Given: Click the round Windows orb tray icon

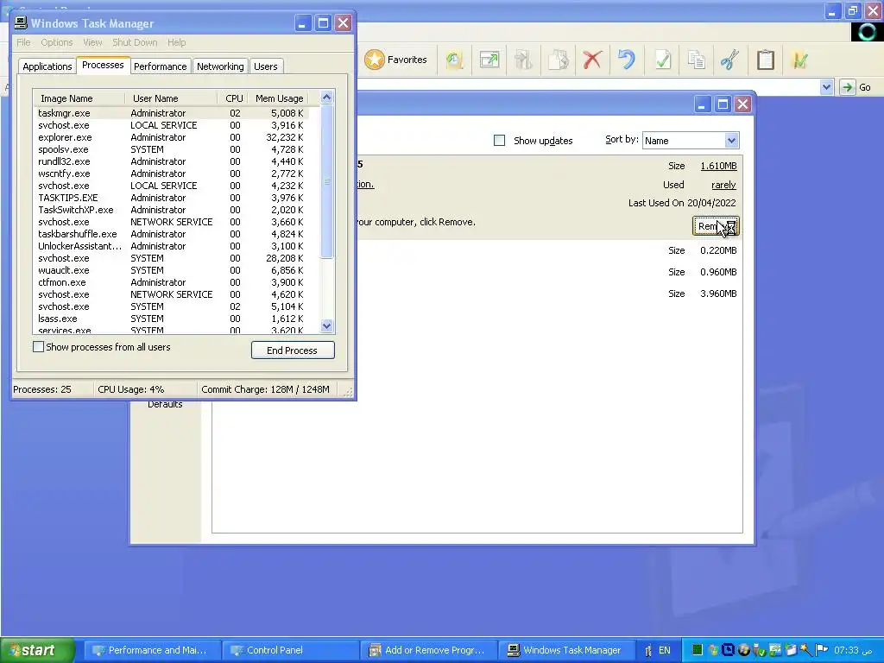Looking at the screenshot, I should click(x=744, y=650).
